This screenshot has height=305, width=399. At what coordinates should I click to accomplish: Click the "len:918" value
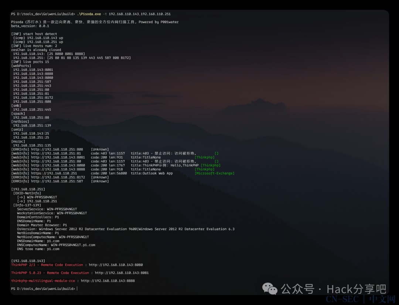tap(116, 169)
